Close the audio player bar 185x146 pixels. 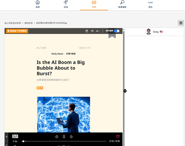(7, 137)
